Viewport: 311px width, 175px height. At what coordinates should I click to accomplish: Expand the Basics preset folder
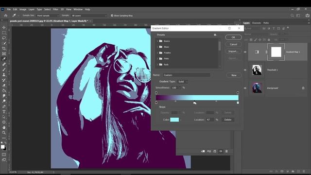(157, 41)
